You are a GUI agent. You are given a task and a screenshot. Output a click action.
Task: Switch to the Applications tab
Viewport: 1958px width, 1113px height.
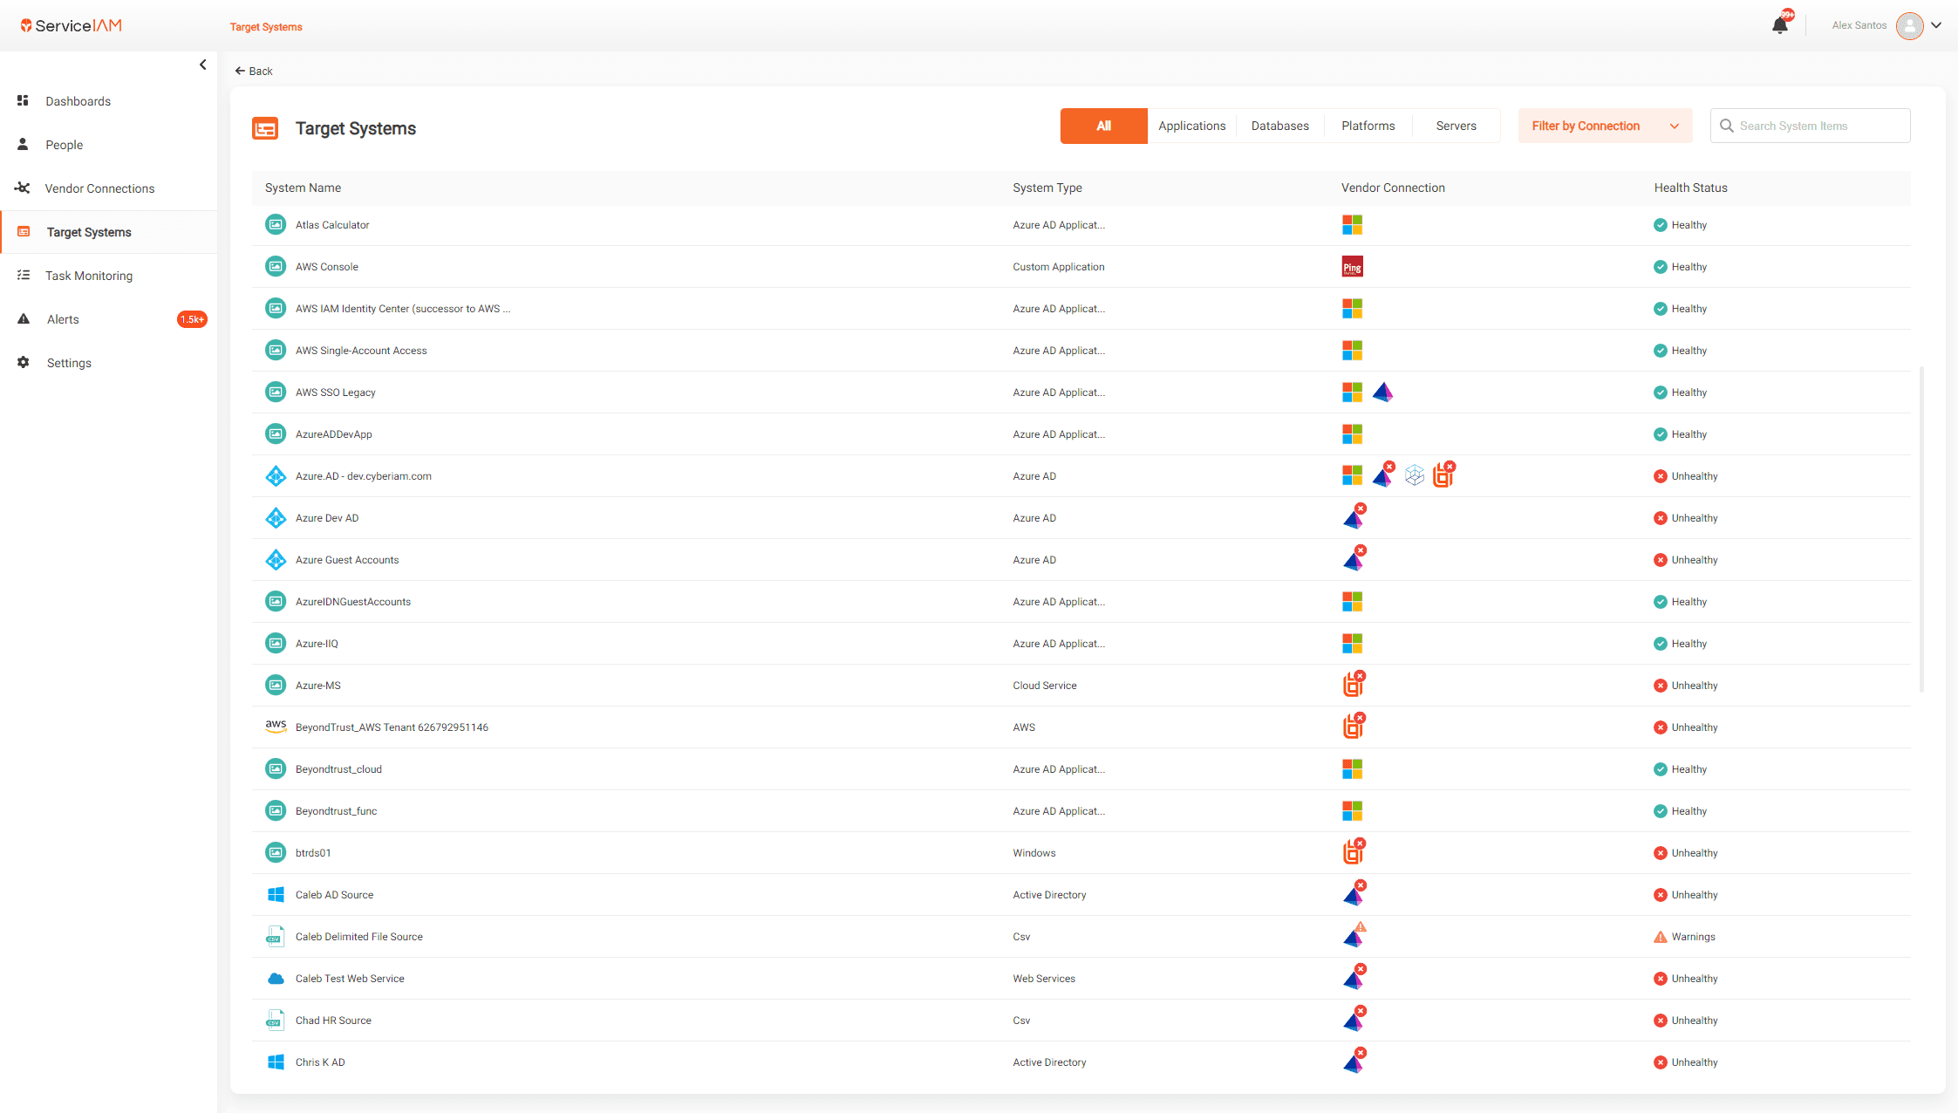tap(1191, 126)
